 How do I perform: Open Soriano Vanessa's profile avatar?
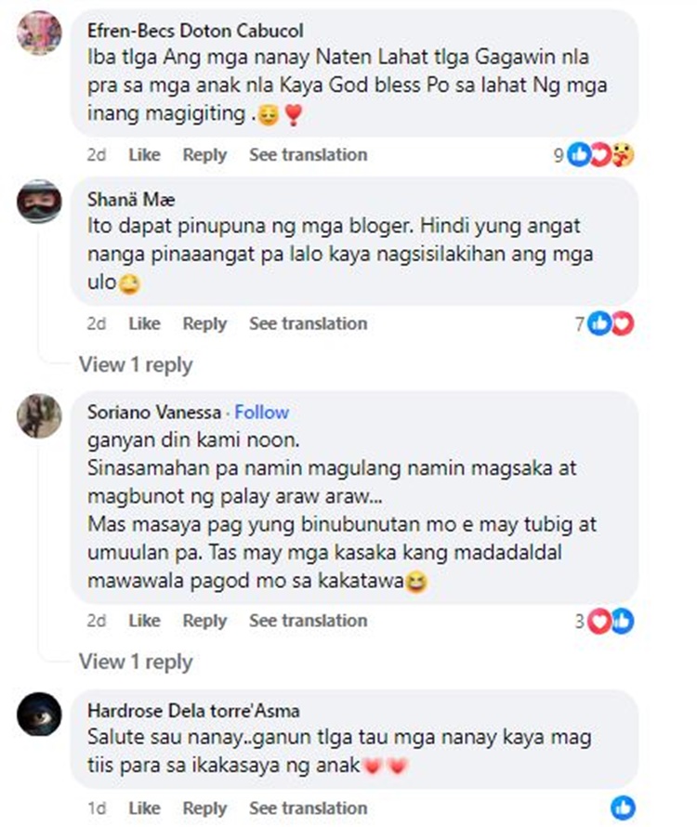(x=40, y=415)
